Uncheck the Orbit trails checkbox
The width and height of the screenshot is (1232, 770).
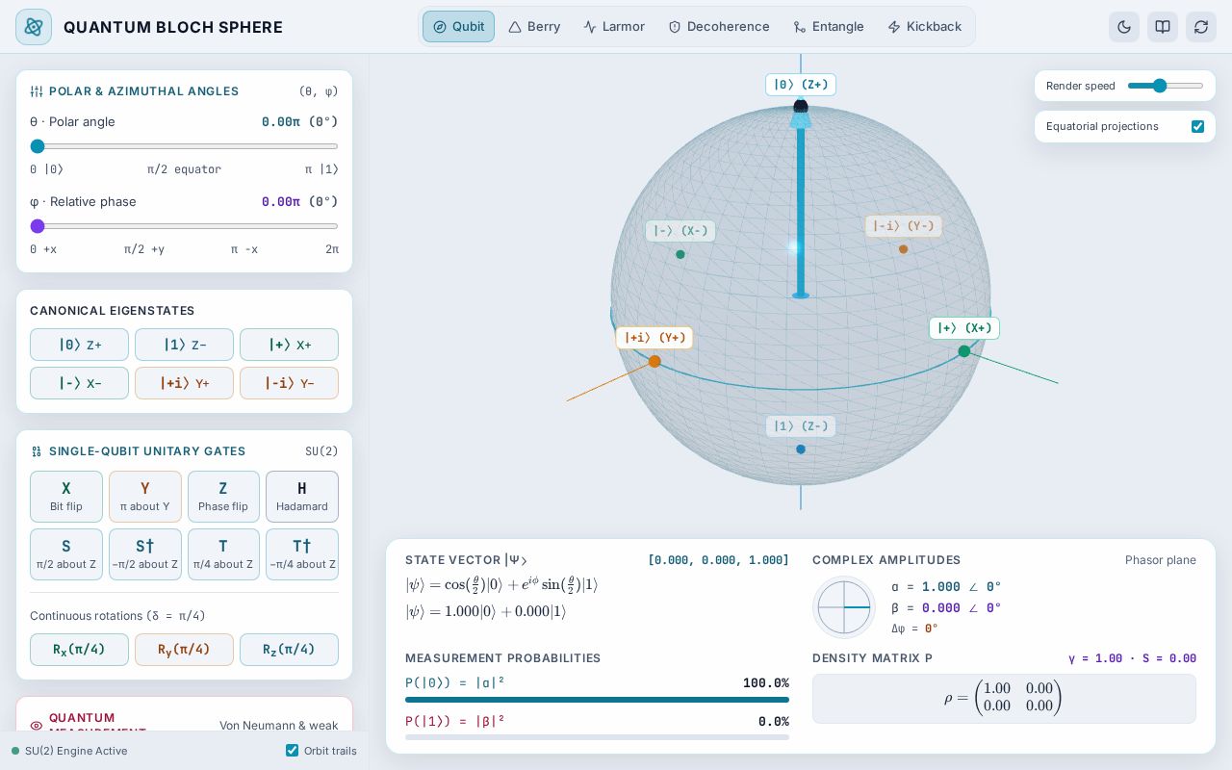[x=292, y=751]
